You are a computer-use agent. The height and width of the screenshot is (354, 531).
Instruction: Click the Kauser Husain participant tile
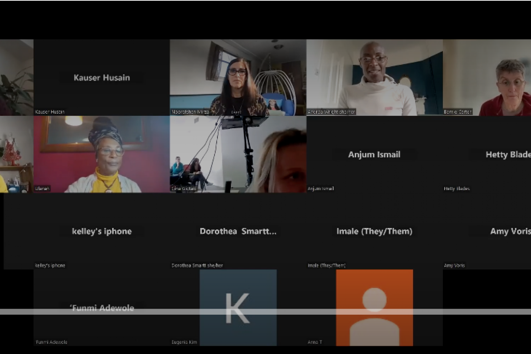102,78
